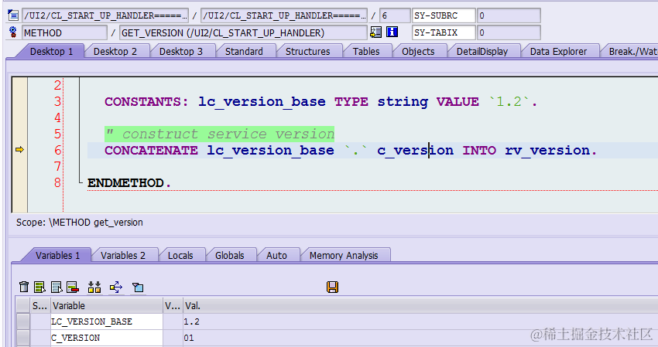Click the S... column header
The width and height of the screenshot is (658, 347).
pyautogui.click(x=40, y=305)
